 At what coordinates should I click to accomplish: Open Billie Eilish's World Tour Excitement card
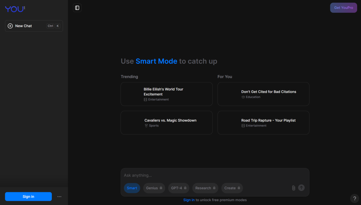coord(166,94)
